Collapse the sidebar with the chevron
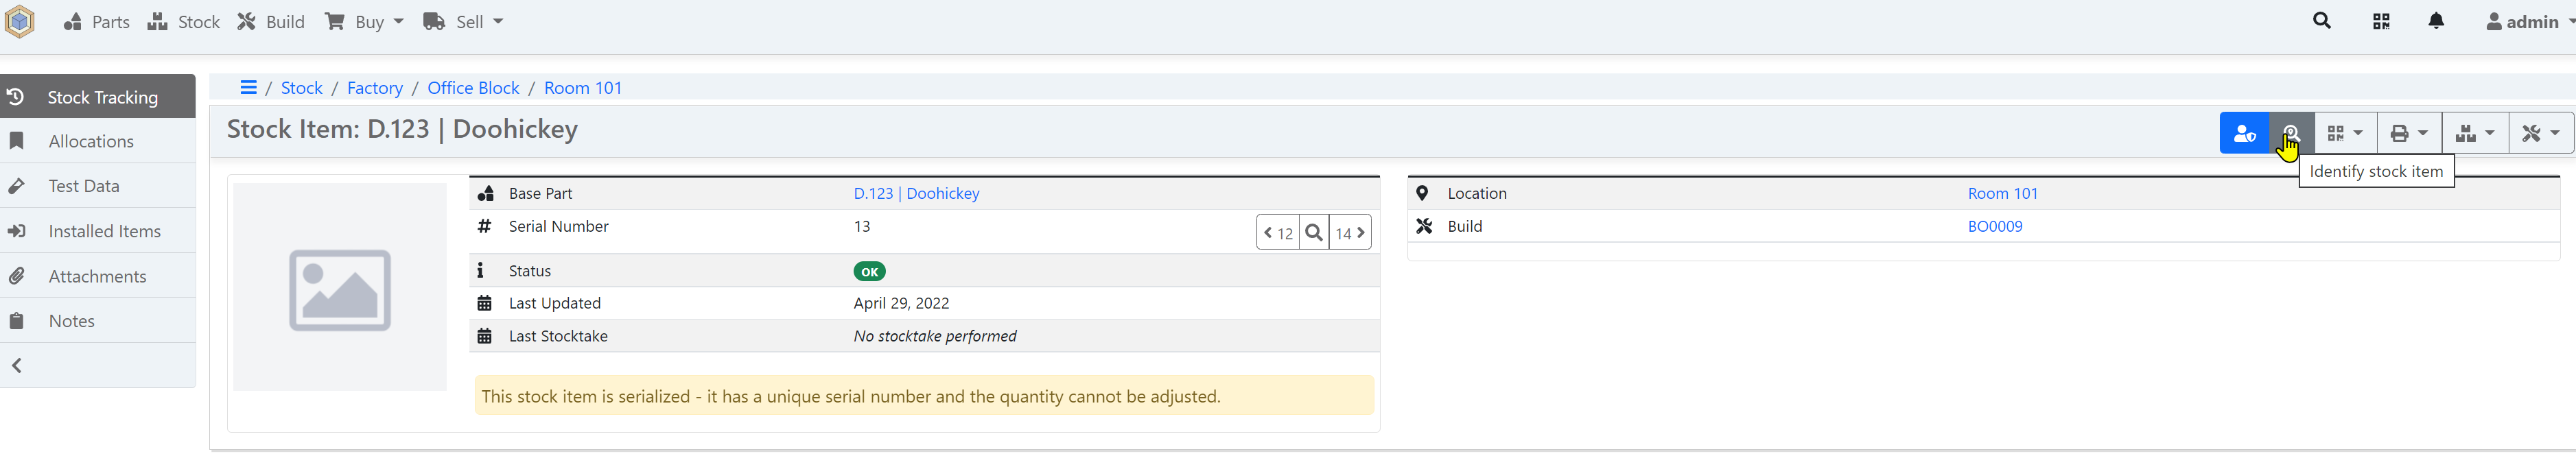2576x456 pixels. pos(16,365)
